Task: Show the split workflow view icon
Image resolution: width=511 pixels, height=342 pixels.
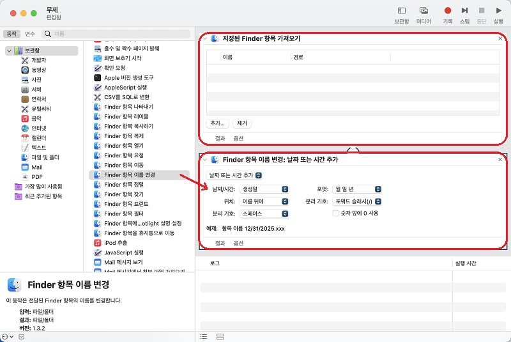Action: tap(220, 336)
